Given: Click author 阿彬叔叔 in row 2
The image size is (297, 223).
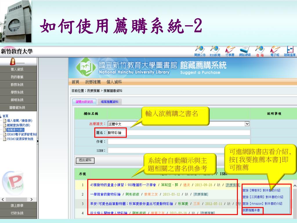Looking at the screenshot, I should pyautogui.click(x=132, y=194).
